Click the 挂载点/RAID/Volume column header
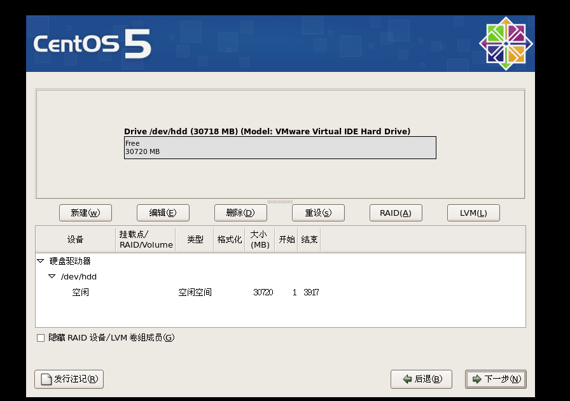This screenshot has height=401, width=570. click(x=146, y=239)
